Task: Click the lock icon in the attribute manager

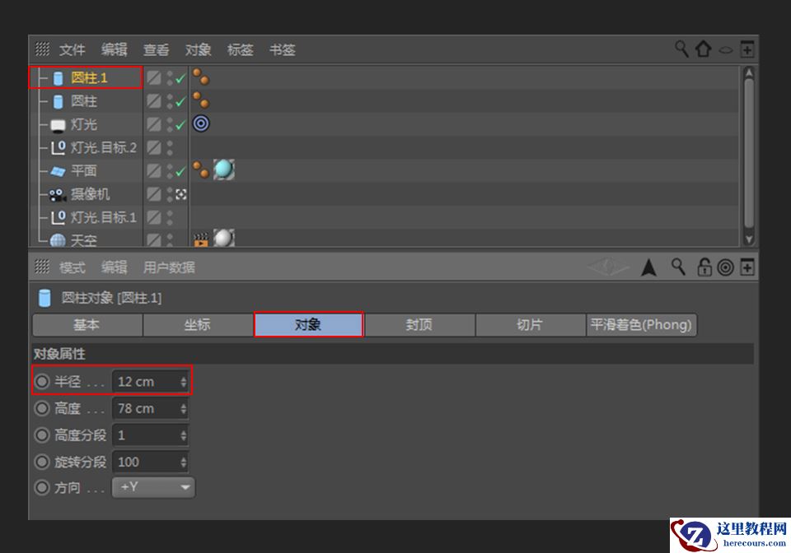Action: 704,267
